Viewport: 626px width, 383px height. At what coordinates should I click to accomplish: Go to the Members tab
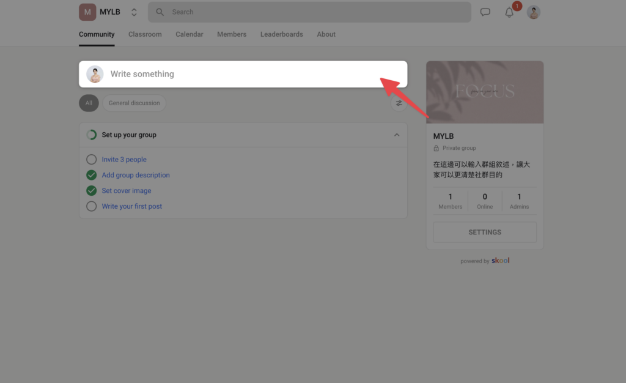232,34
